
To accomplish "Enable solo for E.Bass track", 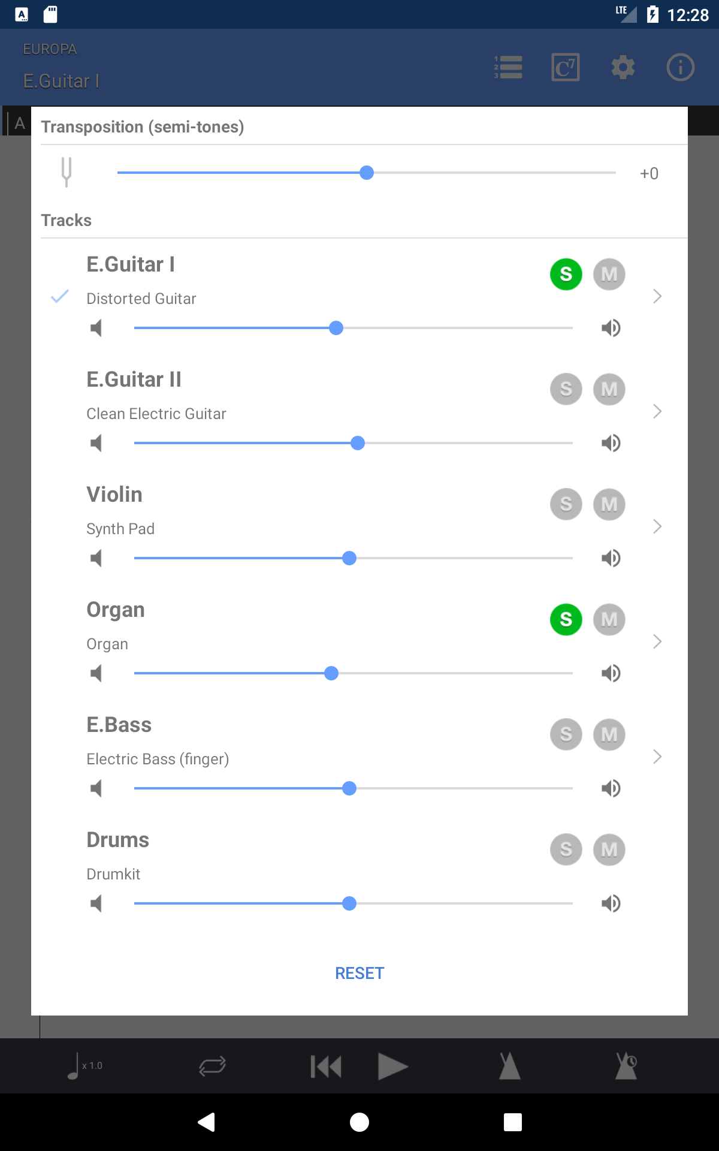I will click(566, 735).
